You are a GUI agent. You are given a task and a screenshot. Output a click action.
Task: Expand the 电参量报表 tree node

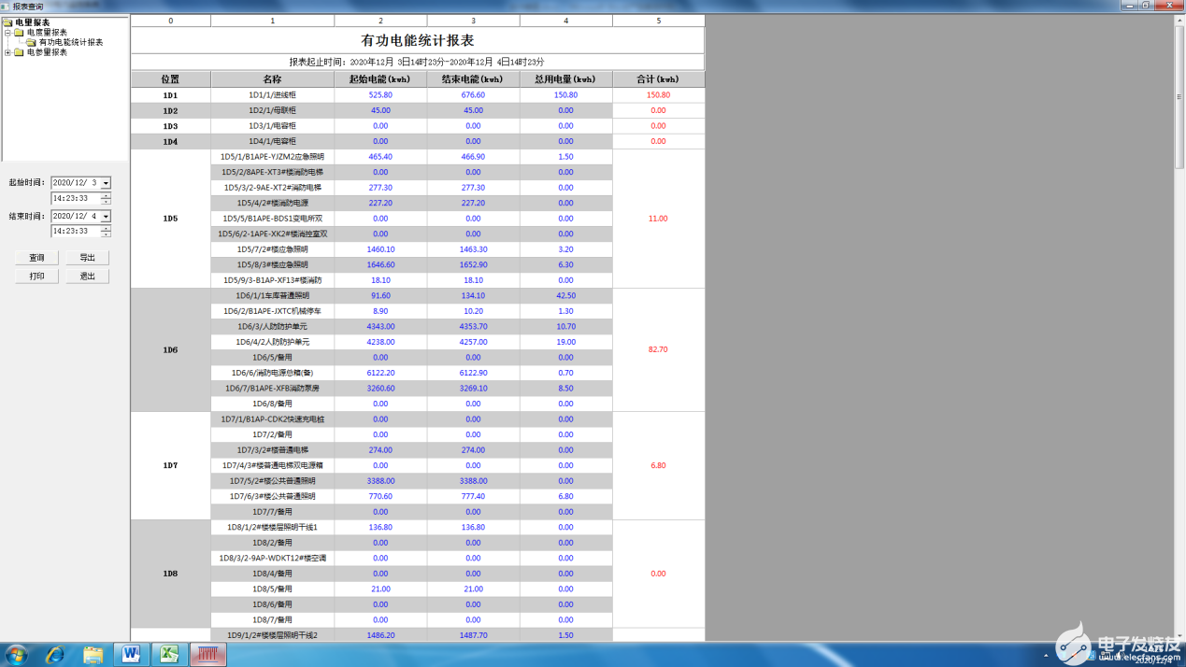[x=7, y=52]
